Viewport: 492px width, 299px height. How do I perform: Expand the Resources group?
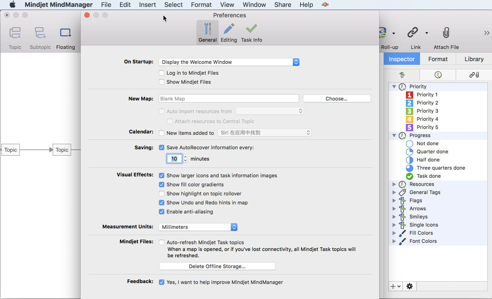(x=394, y=184)
